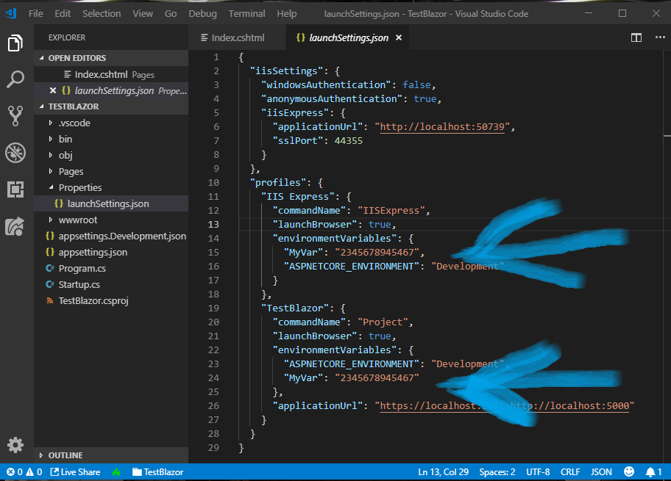Open the Live Share activity bar icon
Screen dimensions: 671x481
pyautogui.click(x=15, y=226)
